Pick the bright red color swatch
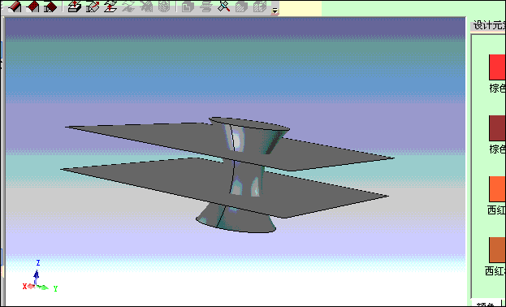 click(497, 67)
